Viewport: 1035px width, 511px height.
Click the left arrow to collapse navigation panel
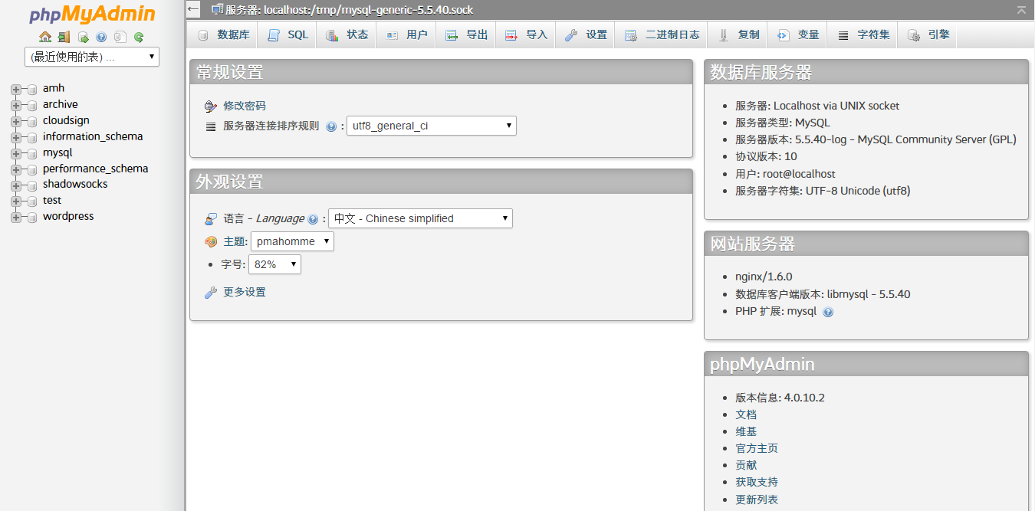click(193, 10)
